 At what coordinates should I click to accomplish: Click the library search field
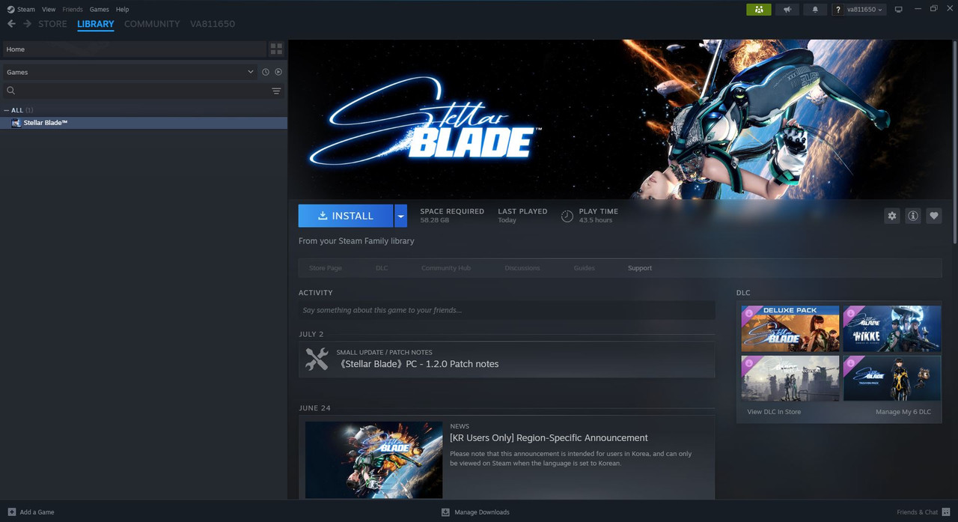click(x=135, y=91)
